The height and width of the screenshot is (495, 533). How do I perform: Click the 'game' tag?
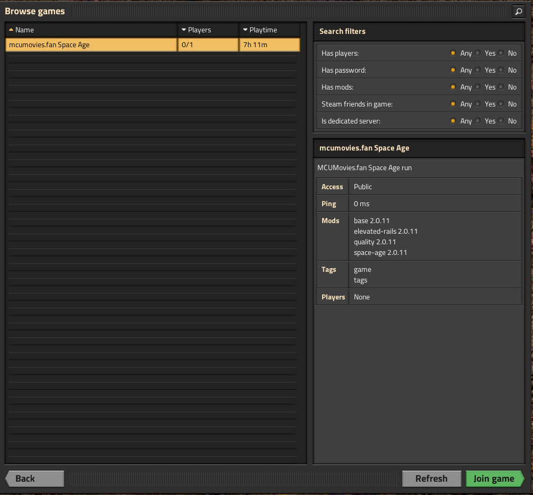[x=362, y=270]
